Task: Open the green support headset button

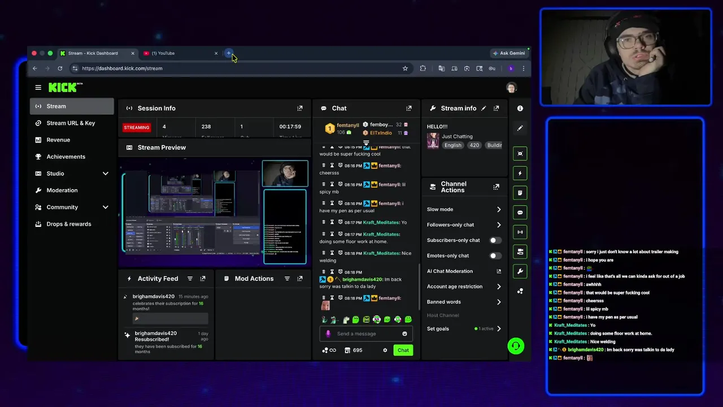Action: pyautogui.click(x=516, y=346)
